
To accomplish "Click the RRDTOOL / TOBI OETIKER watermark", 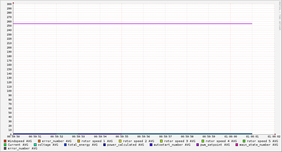I will (x=280, y=16).
